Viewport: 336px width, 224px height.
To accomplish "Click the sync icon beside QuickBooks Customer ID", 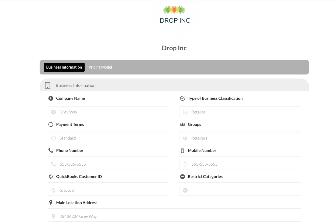I will pos(51,177).
